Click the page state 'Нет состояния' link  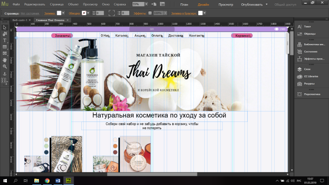pyautogui.click(x=30, y=13)
